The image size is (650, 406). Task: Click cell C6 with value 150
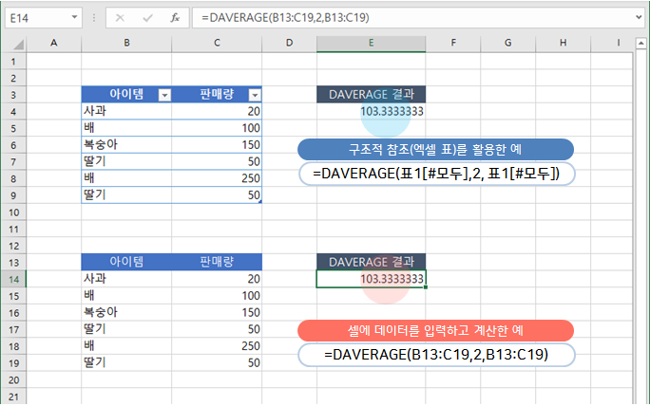click(217, 145)
